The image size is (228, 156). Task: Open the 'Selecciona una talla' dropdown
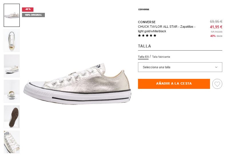click(x=180, y=67)
